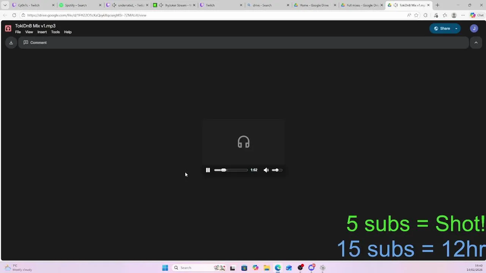The image size is (486, 273).
Task: Switch to the underratxd Twitch tab
Action: pos(127,5)
